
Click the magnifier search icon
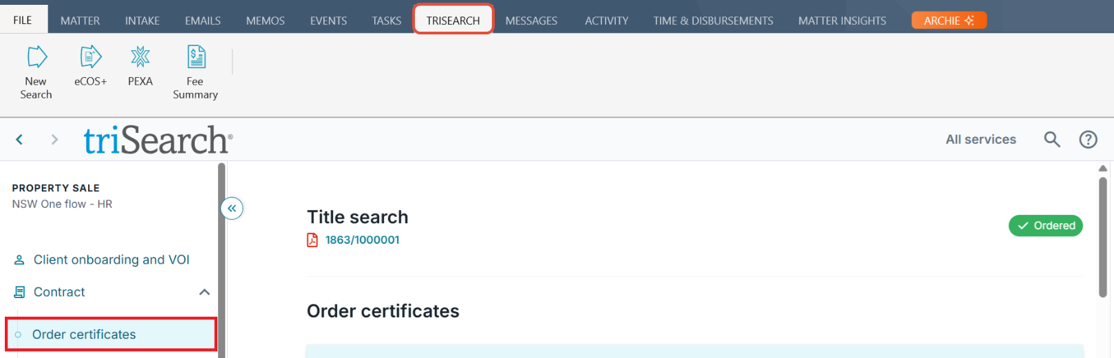(1051, 140)
